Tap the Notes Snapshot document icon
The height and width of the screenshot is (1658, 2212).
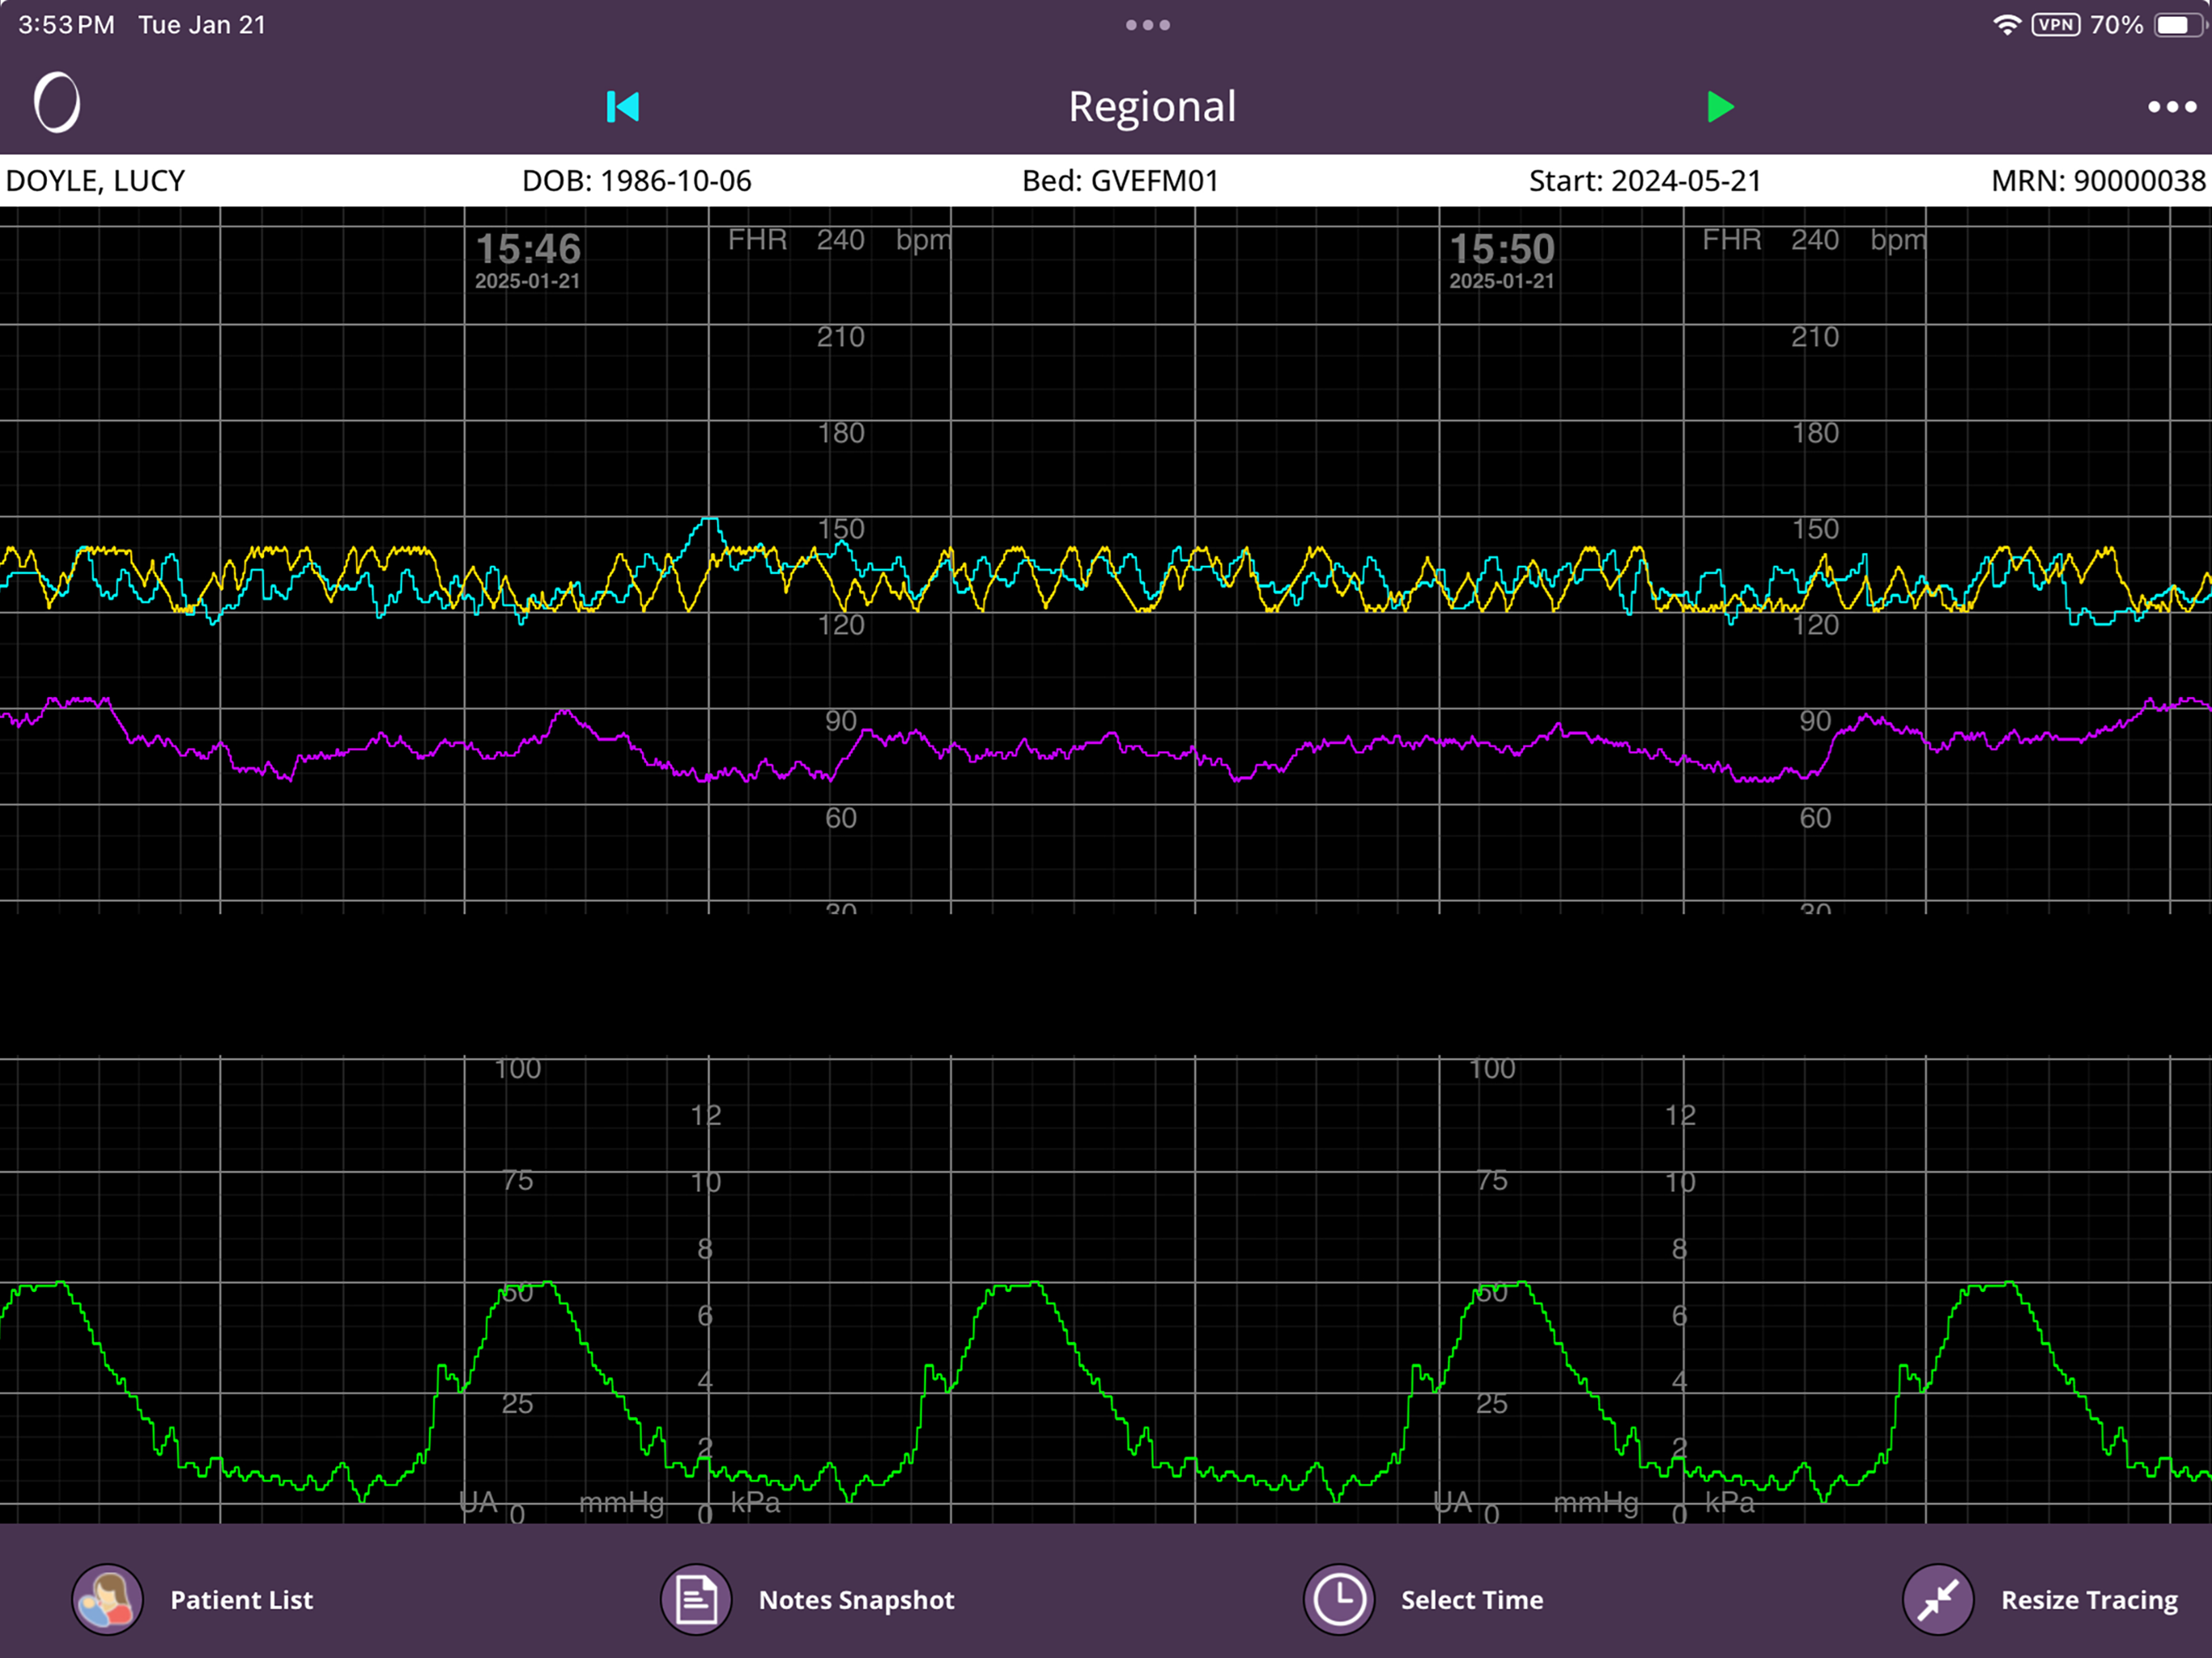point(696,1599)
